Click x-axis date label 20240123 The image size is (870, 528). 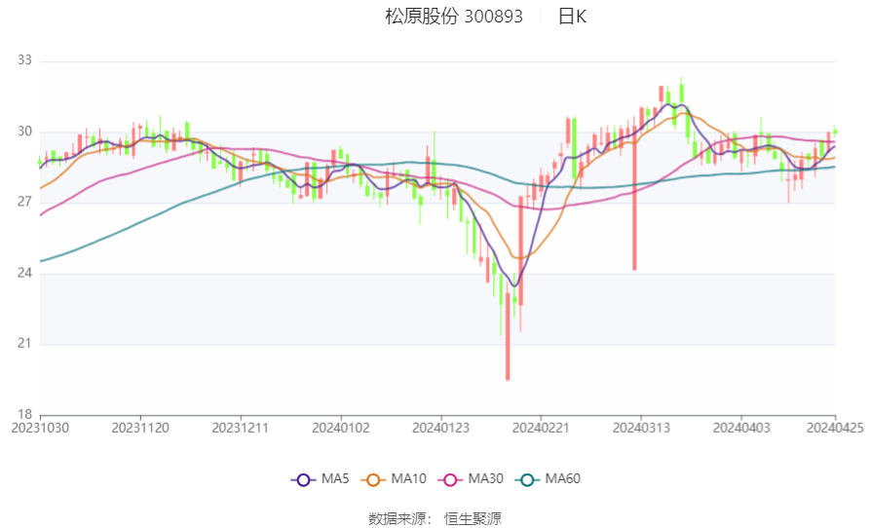(440, 429)
